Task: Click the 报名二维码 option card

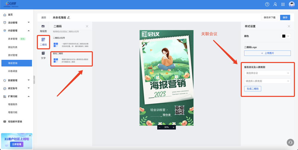Action: tap(71, 59)
